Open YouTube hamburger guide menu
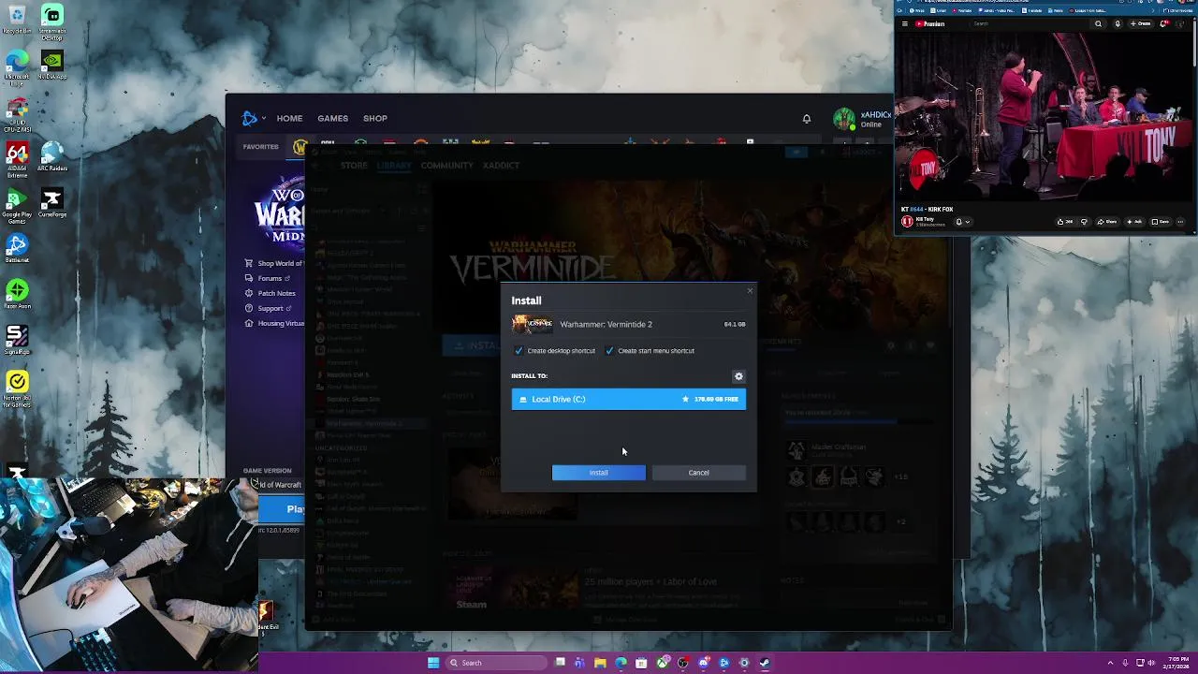 tap(904, 24)
